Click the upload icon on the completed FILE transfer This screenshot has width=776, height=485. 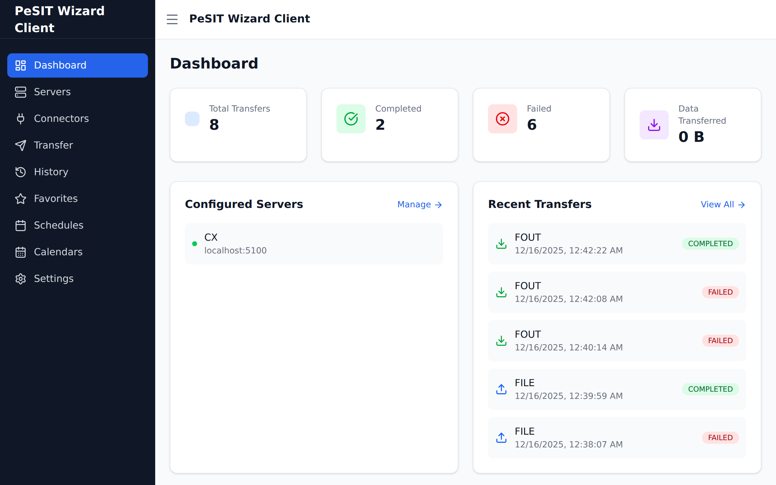[x=501, y=389]
